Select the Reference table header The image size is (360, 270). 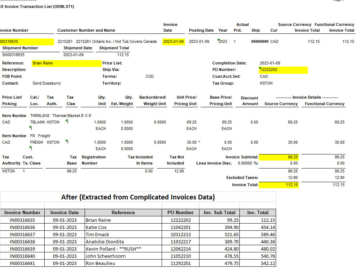[x=123, y=213]
